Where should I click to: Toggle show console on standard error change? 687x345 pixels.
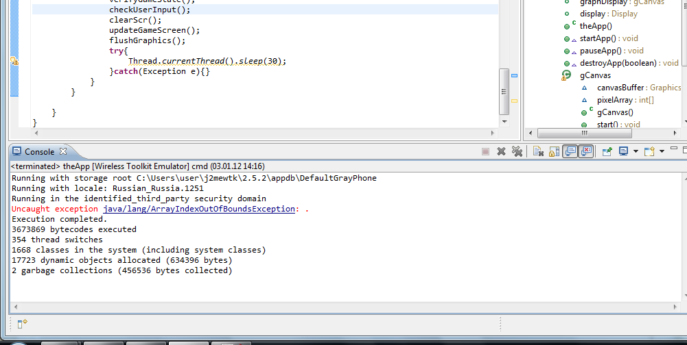pos(585,151)
